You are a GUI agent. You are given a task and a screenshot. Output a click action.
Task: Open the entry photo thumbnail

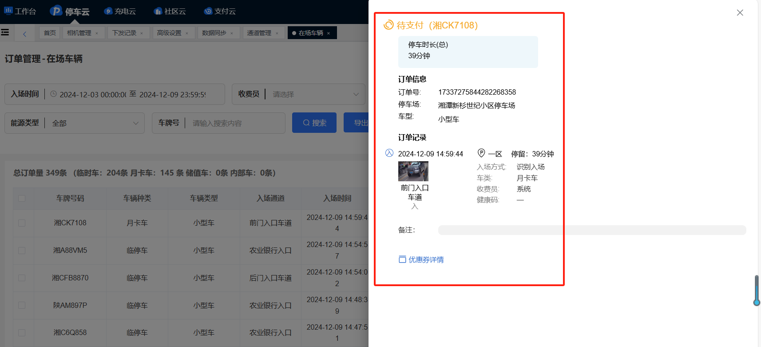point(413,172)
